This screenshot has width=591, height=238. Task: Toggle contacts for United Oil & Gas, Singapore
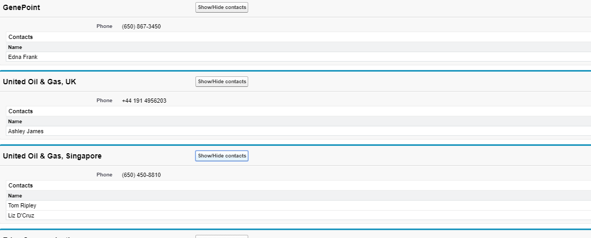pyautogui.click(x=222, y=156)
